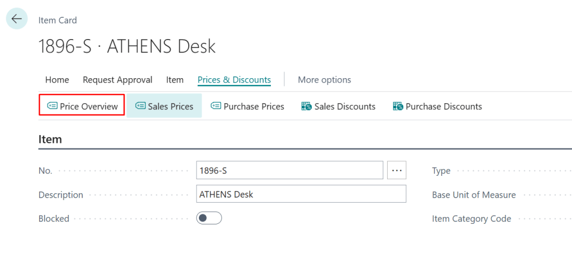This screenshot has width=572, height=254.
Task: Switch to the Home tab
Action: (x=57, y=80)
